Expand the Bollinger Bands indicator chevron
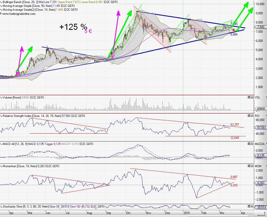 coord(1,2)
